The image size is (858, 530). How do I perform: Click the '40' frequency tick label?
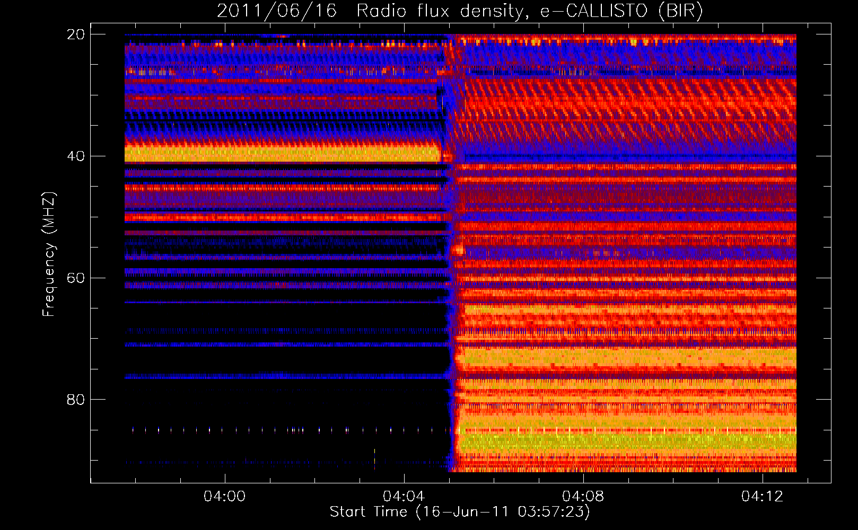(x=75, y=156)
